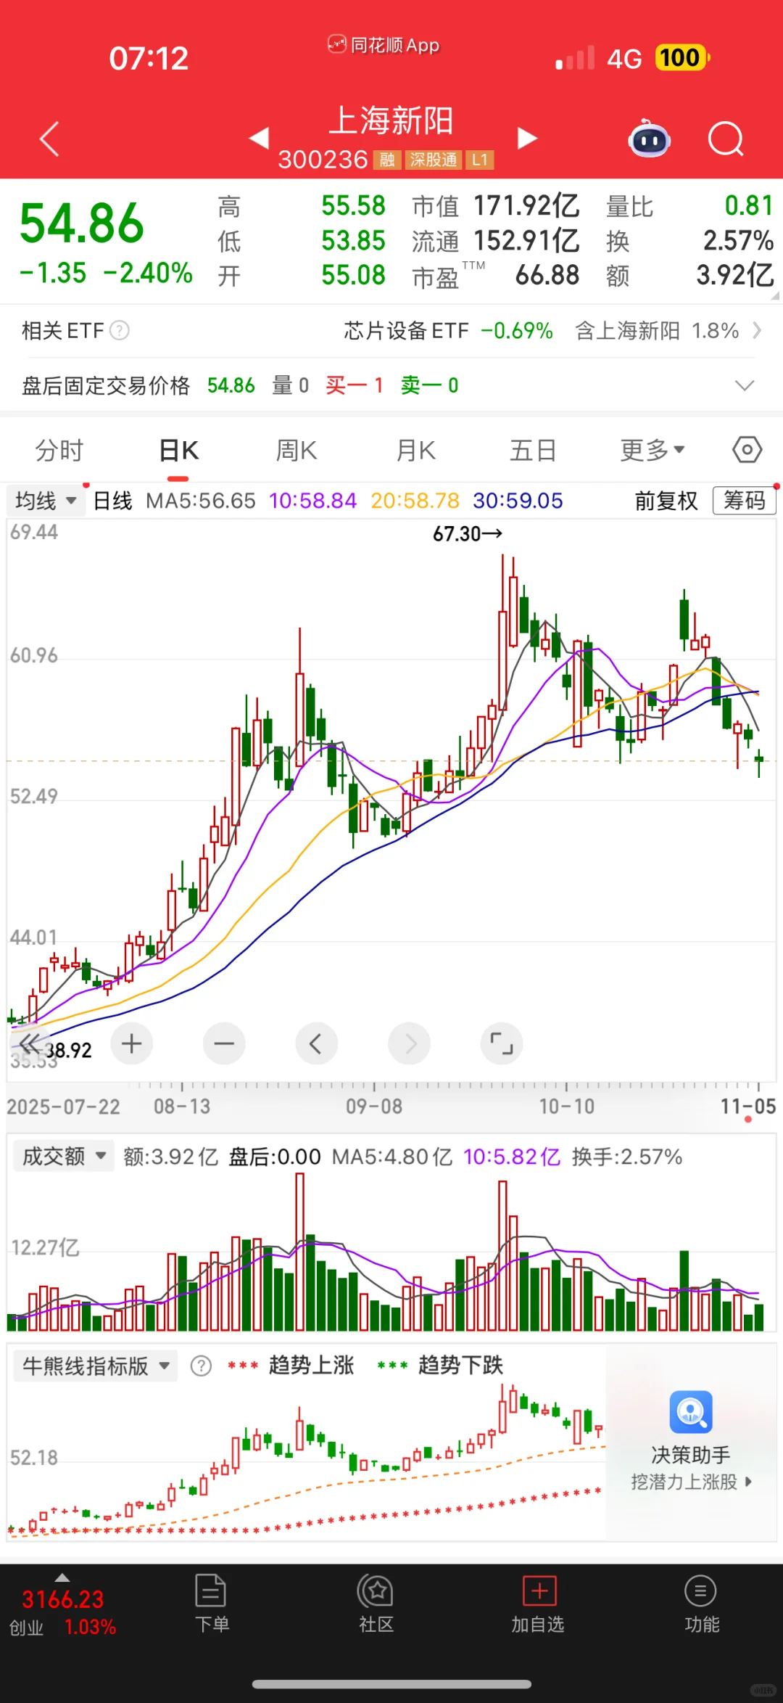783x1703 pixels.
Task: Open chart settings hexagon icon
Action: (x=747, y=450)
